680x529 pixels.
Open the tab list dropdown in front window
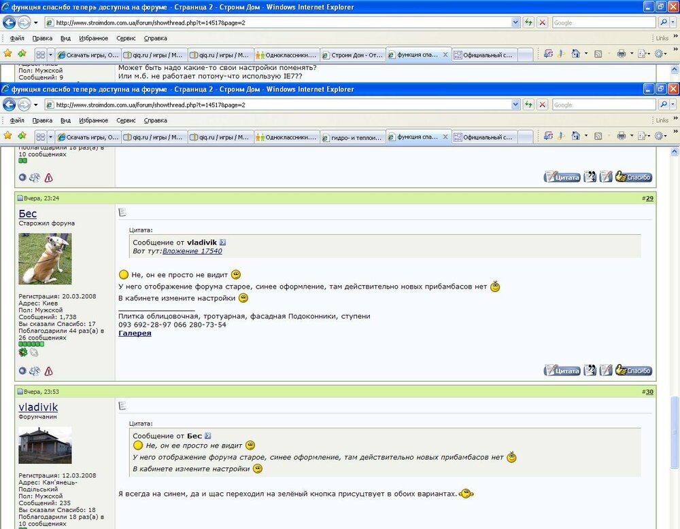coord(50,137)
